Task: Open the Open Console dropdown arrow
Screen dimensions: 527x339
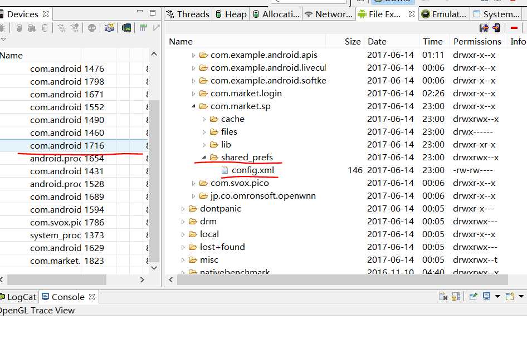Action: tap(521, 296)
